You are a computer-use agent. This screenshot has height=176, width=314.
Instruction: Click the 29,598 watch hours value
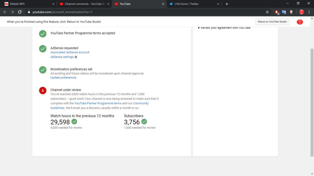click(x=60, y=122)
